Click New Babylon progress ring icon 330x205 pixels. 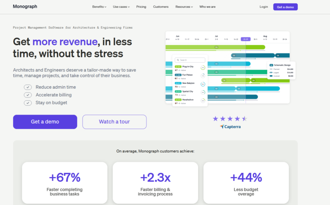pyautogui.click(x=203, y=84)
